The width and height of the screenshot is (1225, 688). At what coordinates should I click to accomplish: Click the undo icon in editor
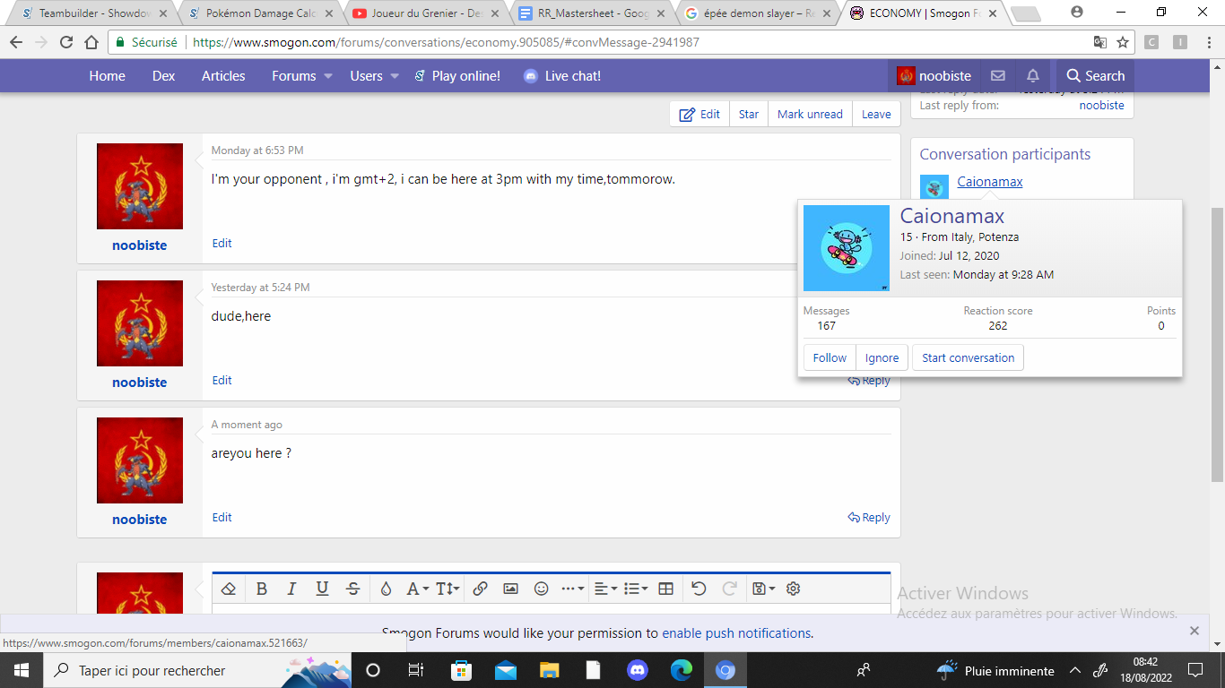tap(699, 589)
